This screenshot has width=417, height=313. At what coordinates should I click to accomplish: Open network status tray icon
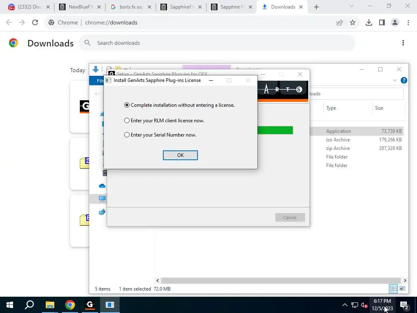click(355, 305)
